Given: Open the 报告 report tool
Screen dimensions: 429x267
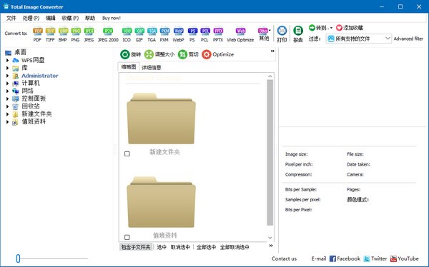Looking at the screenshot, I should [298, 34].
